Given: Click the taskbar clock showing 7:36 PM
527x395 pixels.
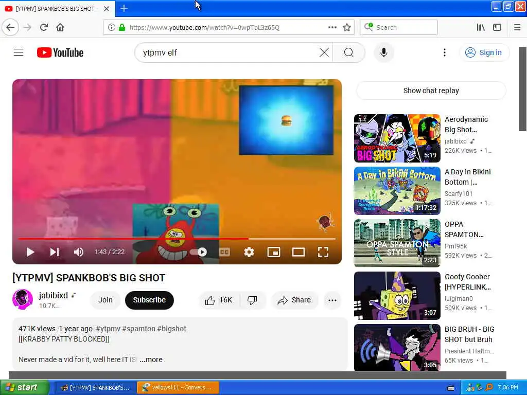Looking at the screenshot, I should [508, 387].
